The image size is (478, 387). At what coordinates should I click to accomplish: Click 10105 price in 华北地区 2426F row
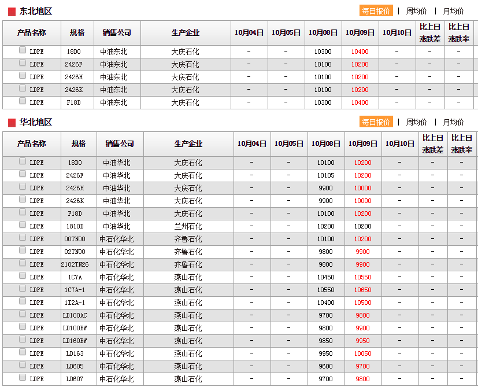click(x=326, y=175)
